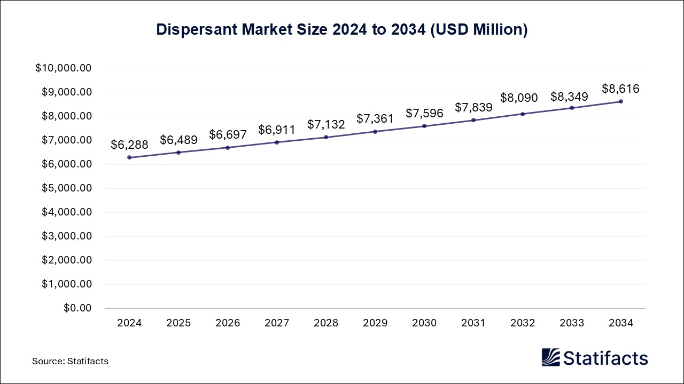Click the 2025 x-axis label
Image resolution: width=684 pixels, height=384 pixels.
click(178, 323)
